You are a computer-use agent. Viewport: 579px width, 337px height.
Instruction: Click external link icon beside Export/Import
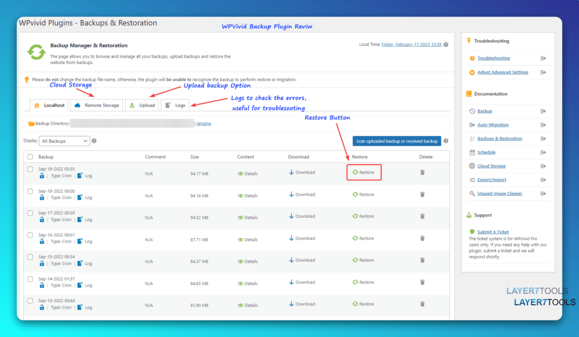[x=543, y=180]
